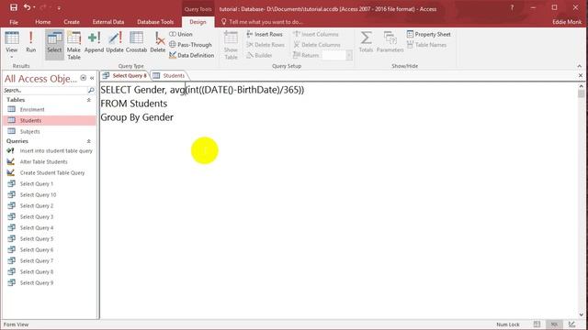The image size is (588, 330).
Task: Select Select Query 6
Action: (49, 249)
